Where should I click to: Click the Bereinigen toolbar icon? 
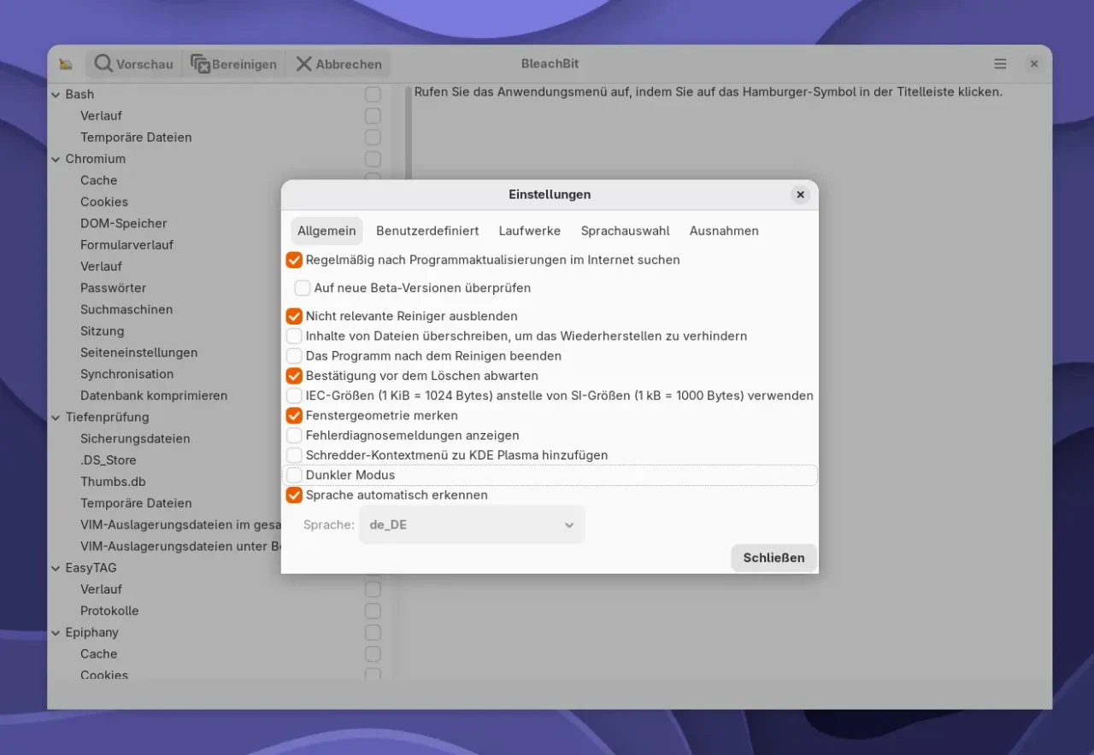tap(200, 64)
